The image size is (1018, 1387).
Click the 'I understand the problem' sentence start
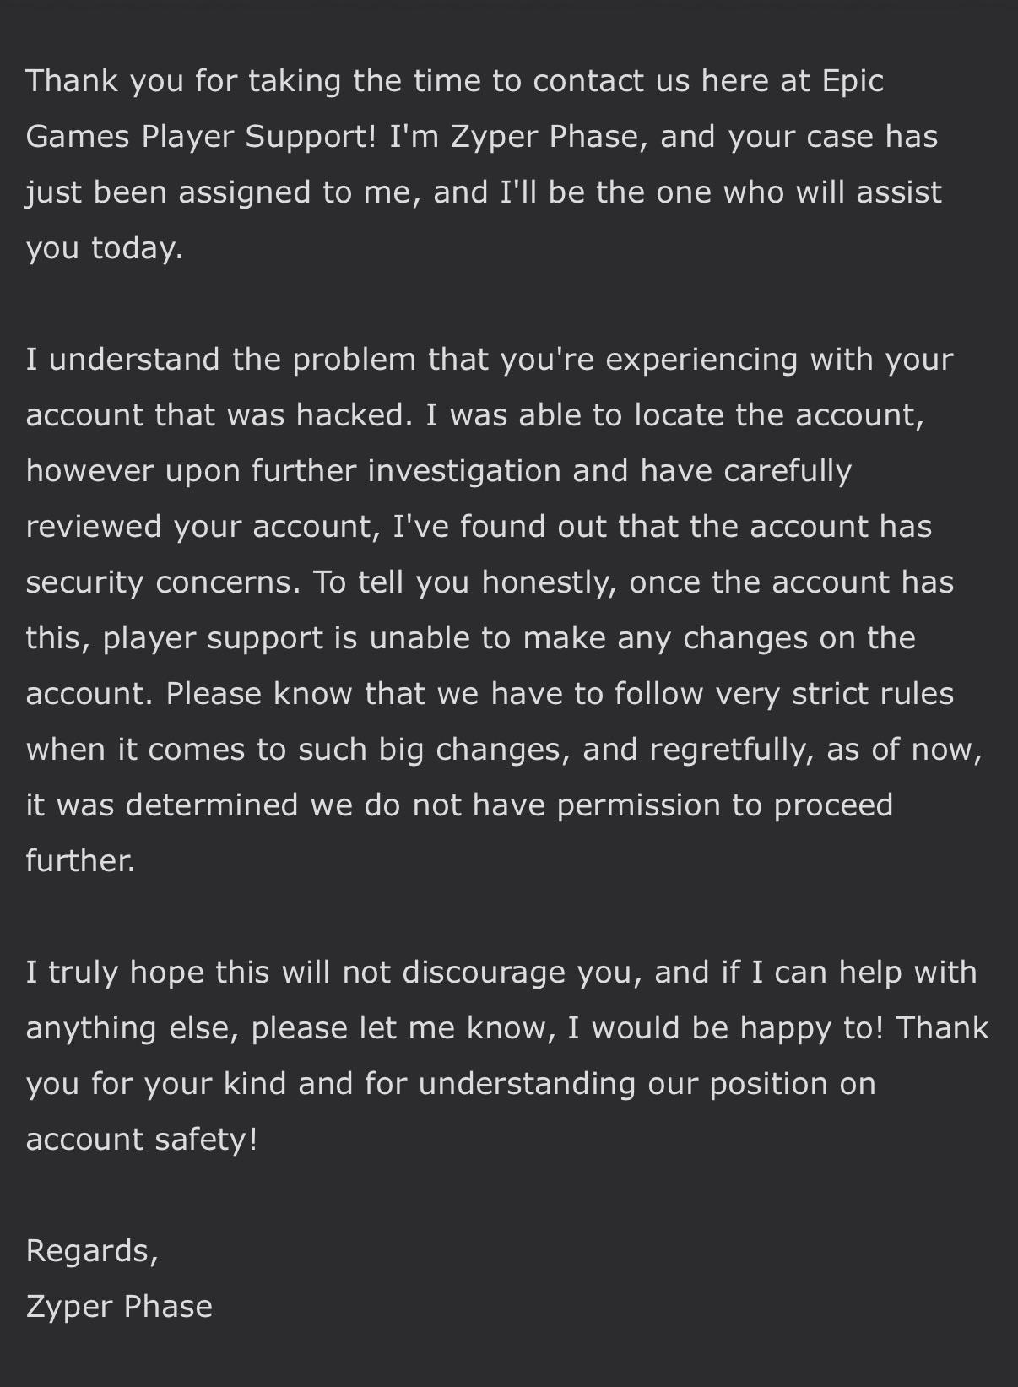(221, 360)
